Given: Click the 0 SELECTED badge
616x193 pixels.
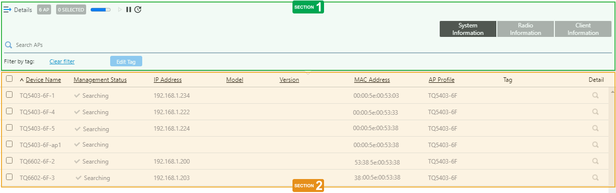Looking at the screenshot, I should (71, 9).
